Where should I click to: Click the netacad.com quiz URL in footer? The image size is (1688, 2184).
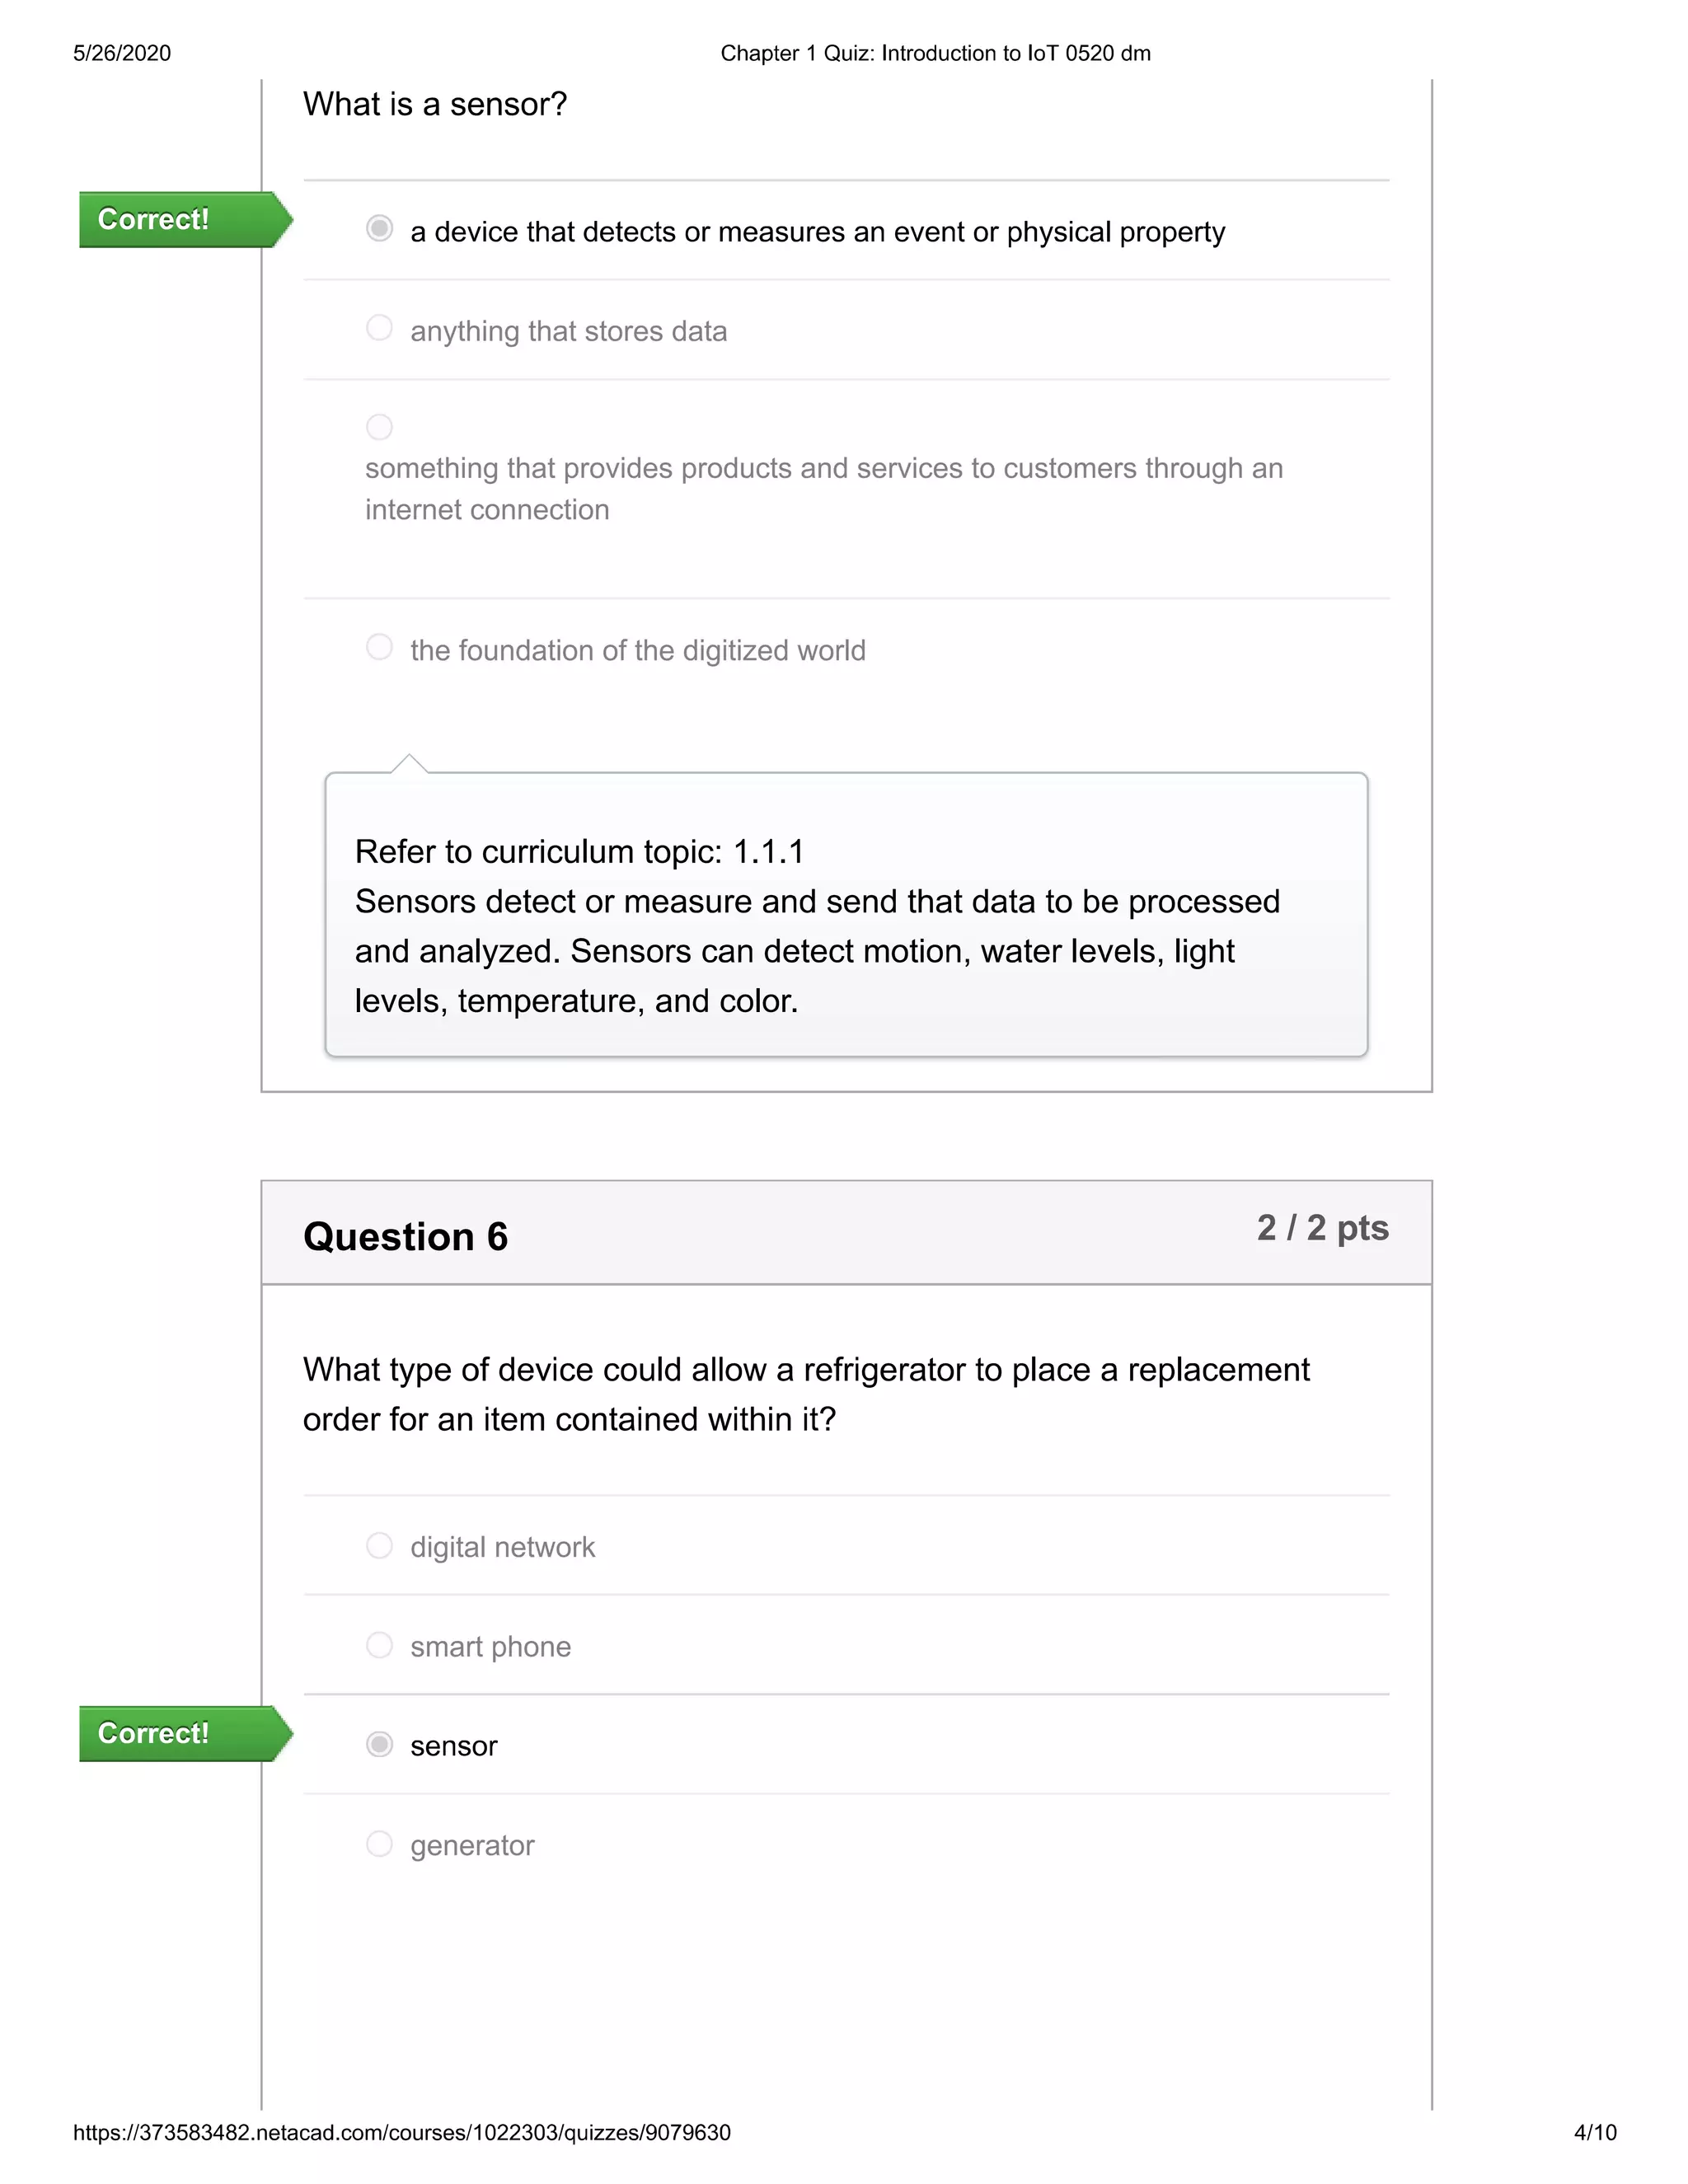click(401, 2133)
